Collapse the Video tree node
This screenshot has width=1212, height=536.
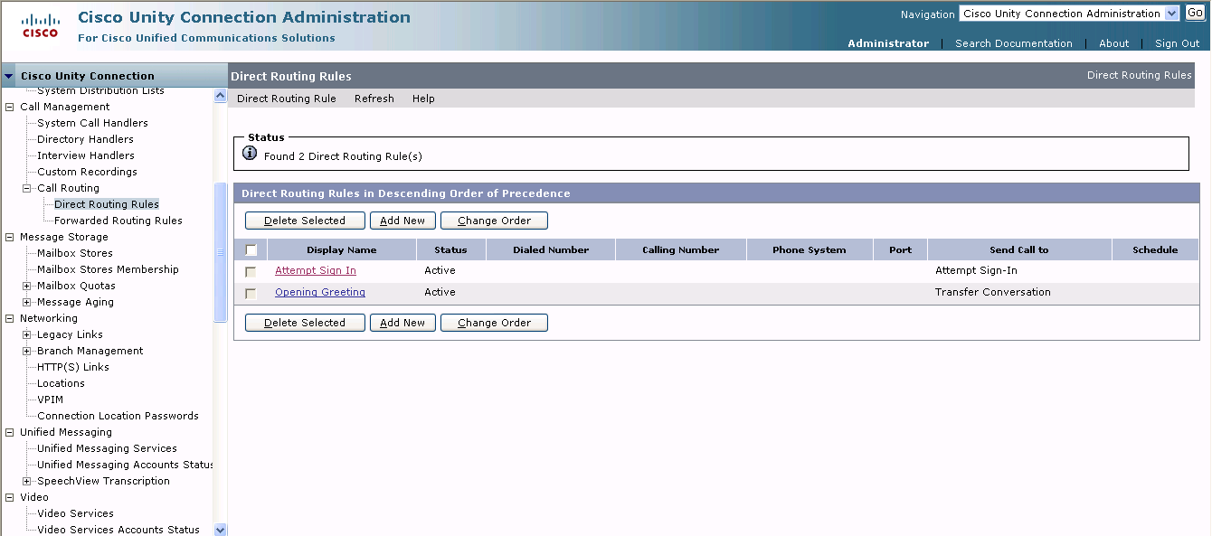click(x=10, y=497)
